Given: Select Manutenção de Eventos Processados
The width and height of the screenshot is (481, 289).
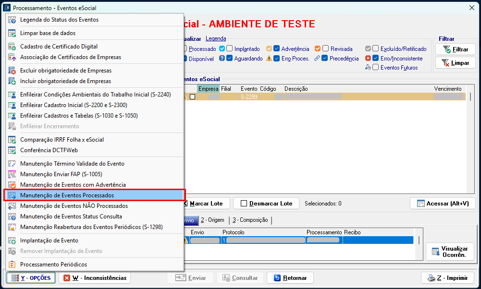Looking at the screenshot, I should point(67,195).
